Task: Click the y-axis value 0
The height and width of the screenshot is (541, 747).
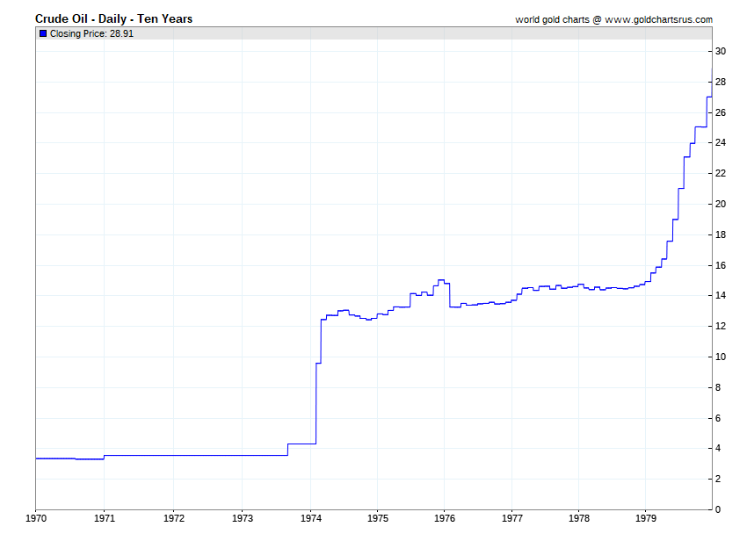Action: point(718,509)
